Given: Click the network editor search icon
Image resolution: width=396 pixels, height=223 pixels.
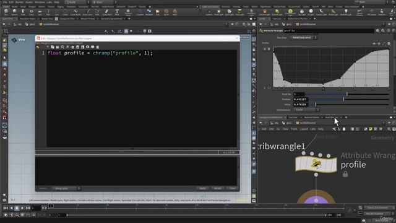Looking at the screenshot, I should [x=389, y=129].
